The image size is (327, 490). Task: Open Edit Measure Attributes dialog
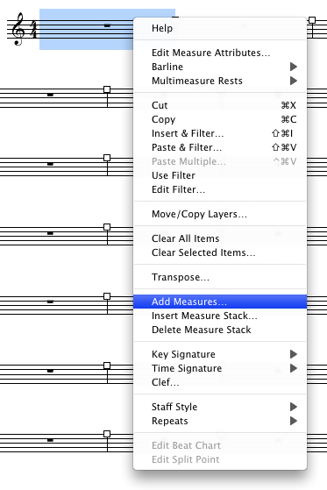coord(220,53)
